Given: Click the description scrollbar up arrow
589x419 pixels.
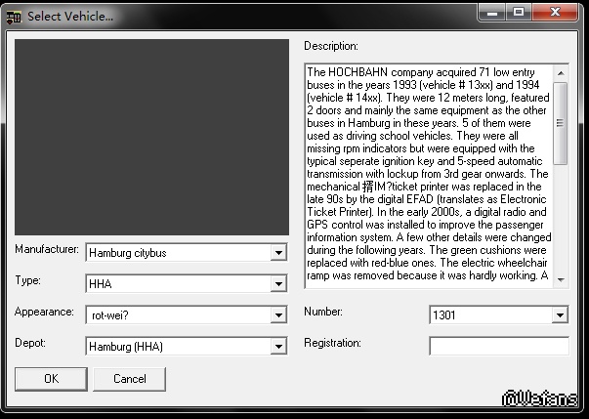Looking at the screenshot, I should click(x=560, y=72).
